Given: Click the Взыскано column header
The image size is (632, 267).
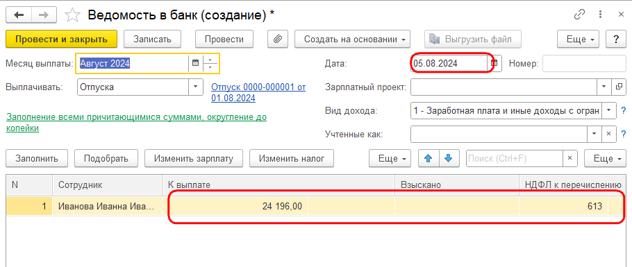Looking at the screenshot, I should coord(457,185).
